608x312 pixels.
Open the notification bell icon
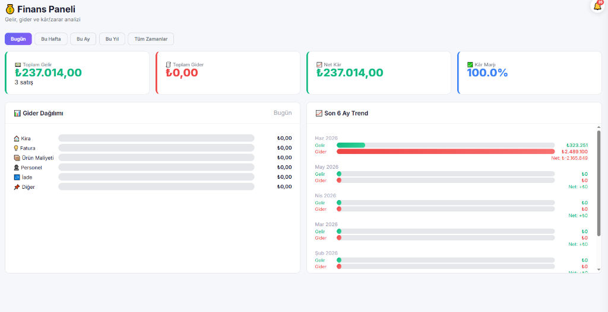(x=597, y=7)
